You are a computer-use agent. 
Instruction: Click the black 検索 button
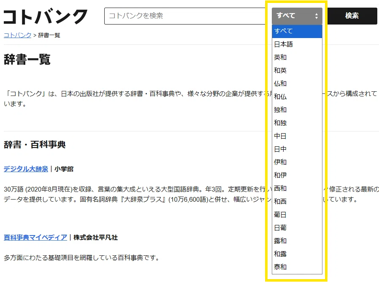352,16
